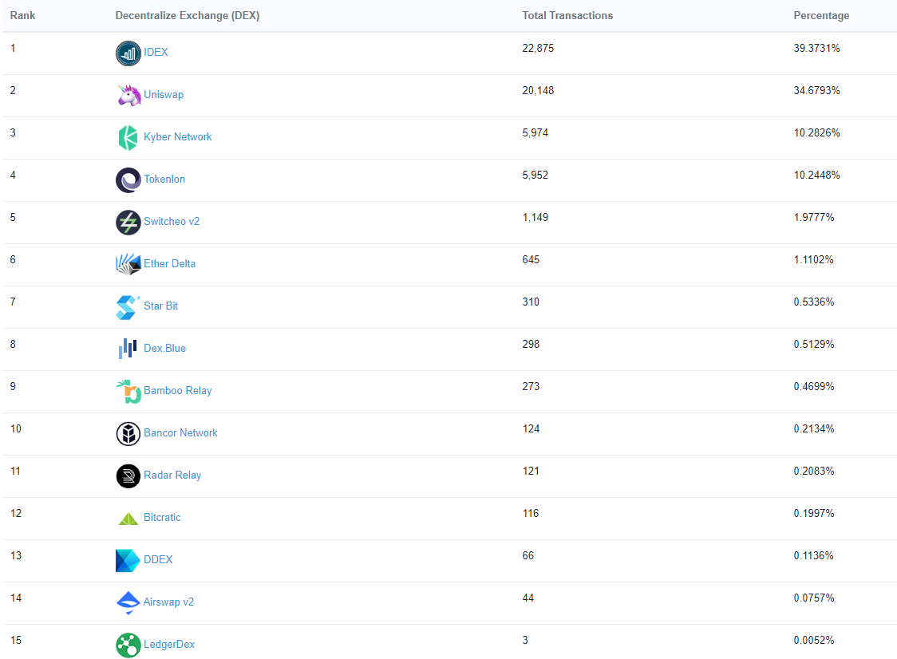The height and width of the screenshot is (659, 897).
Task: Select the 1.9777% percentage cell
Action: click(813, 217)
